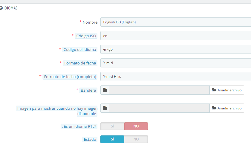Click the ¿Es un idioma RTL? label

point(79,127)
